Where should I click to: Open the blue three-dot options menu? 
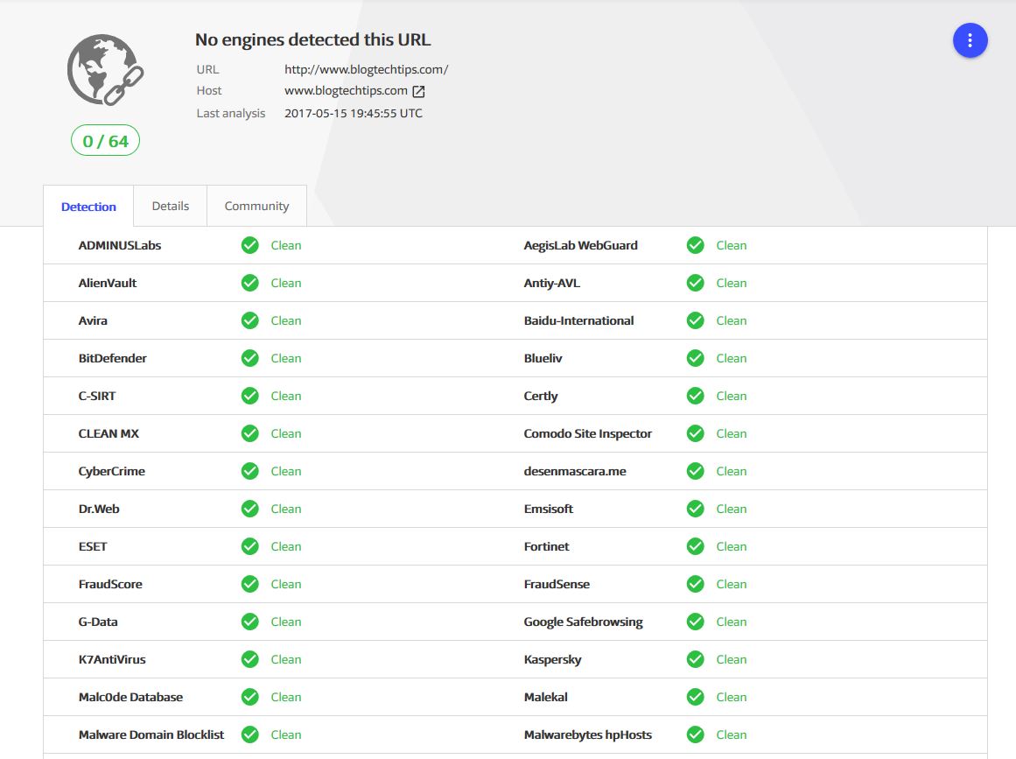(970, 41)
